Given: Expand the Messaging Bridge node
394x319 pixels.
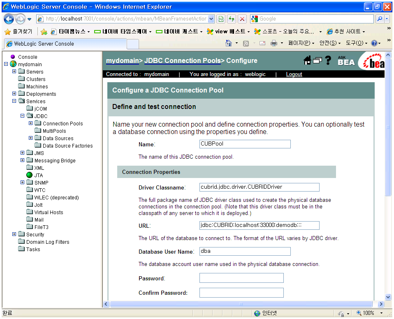Looking at the screenshot, I should point(22,160).
